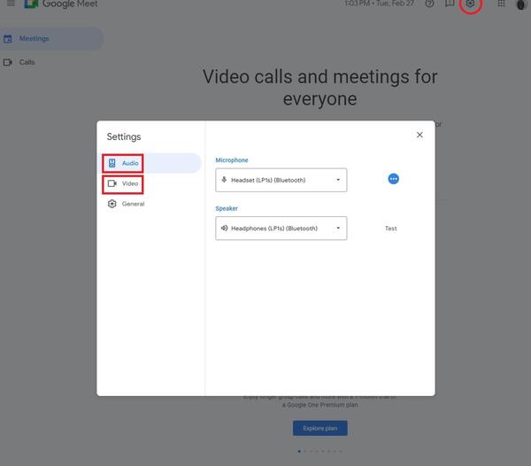Image resolution: width=531 pixels, height=466 pixels.
Task: Expand the Microphone device dropdown
Action: coord(281,180)
